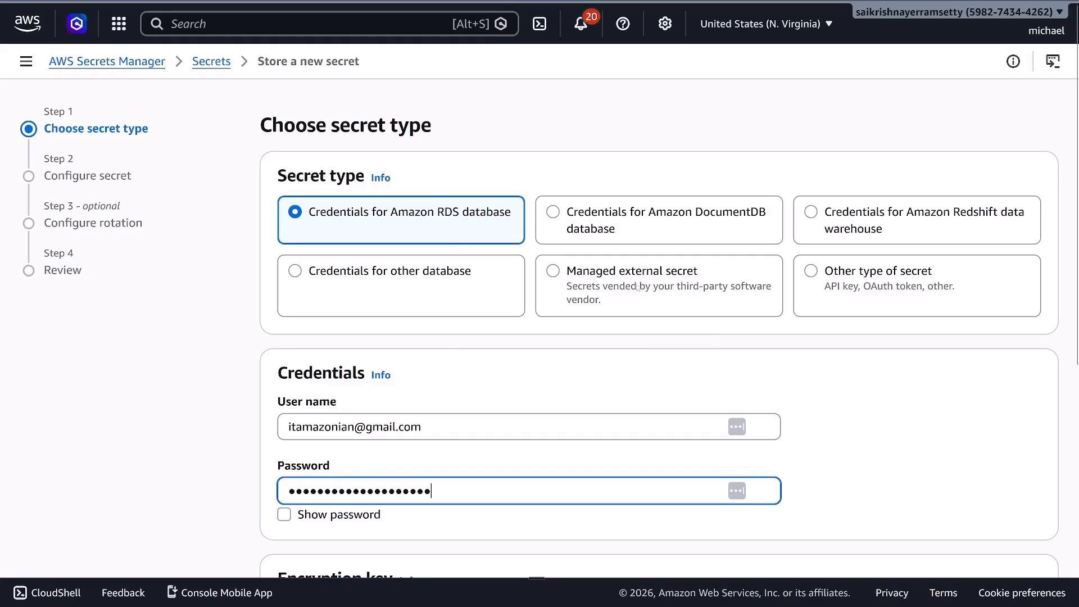The image size is (1079, 607).
Task: Click the Amazon Q icon inside search bar
Action: coord(501,24)
